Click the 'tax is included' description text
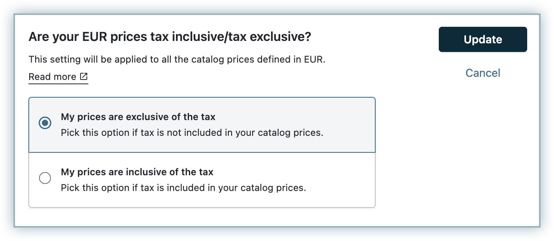Screen dimensions: 554x241 click(x=183, y=188)
